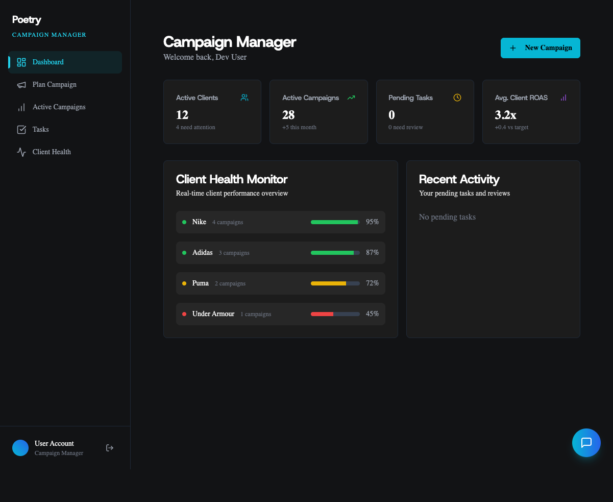Screen dimensions: 613x502
Task: Select the Tasks checkmark icon
Action: [21, 129]
